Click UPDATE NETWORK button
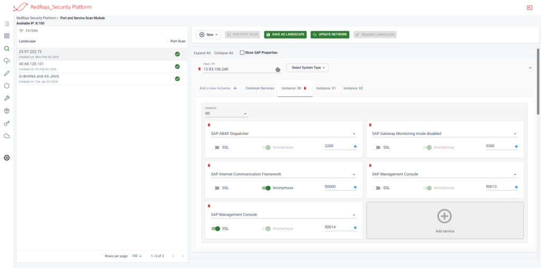 pos(330,35)
